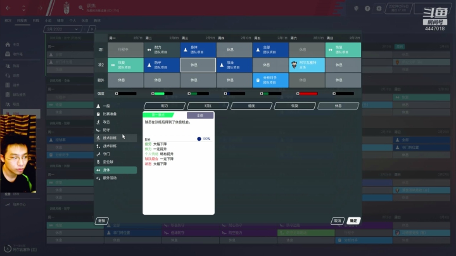Screen dimensions: 456x256
Task: Click Friday's 分析对手 extra session slot
Action: 270,80
